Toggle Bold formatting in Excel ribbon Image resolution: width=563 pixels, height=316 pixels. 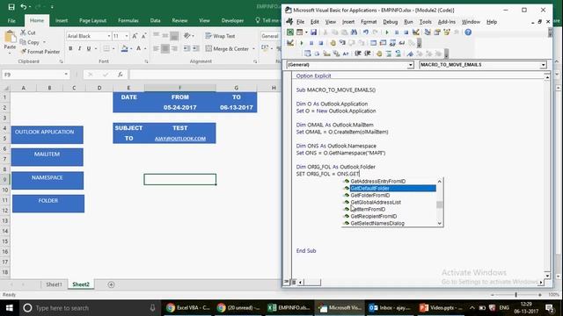[x=70, y=48]
